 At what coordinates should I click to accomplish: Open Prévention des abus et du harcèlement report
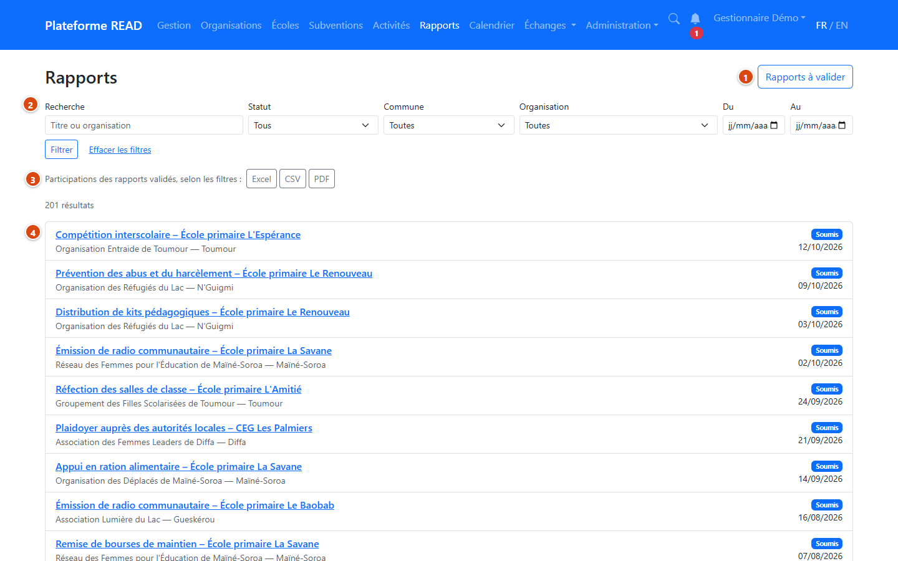[x=214, y=273]
